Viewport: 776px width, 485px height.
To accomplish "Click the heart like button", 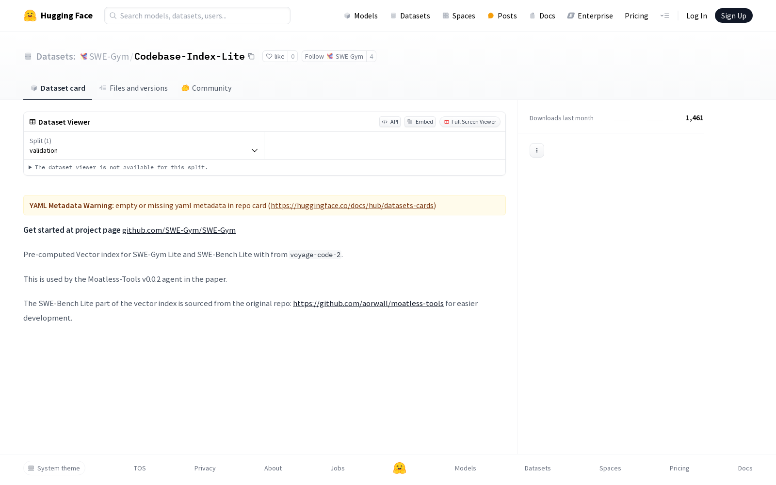I will (x=275, y=56).
